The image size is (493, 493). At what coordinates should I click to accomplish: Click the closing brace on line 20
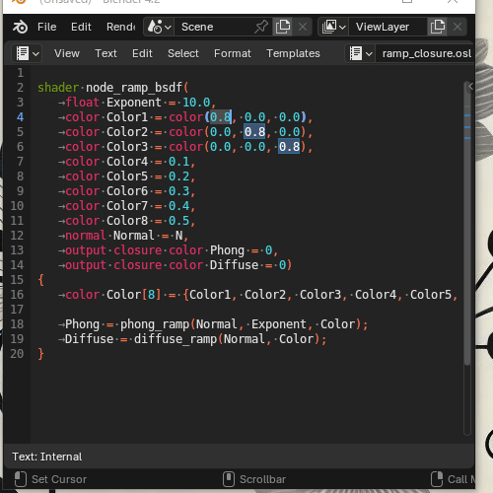[x=40, y=354]
